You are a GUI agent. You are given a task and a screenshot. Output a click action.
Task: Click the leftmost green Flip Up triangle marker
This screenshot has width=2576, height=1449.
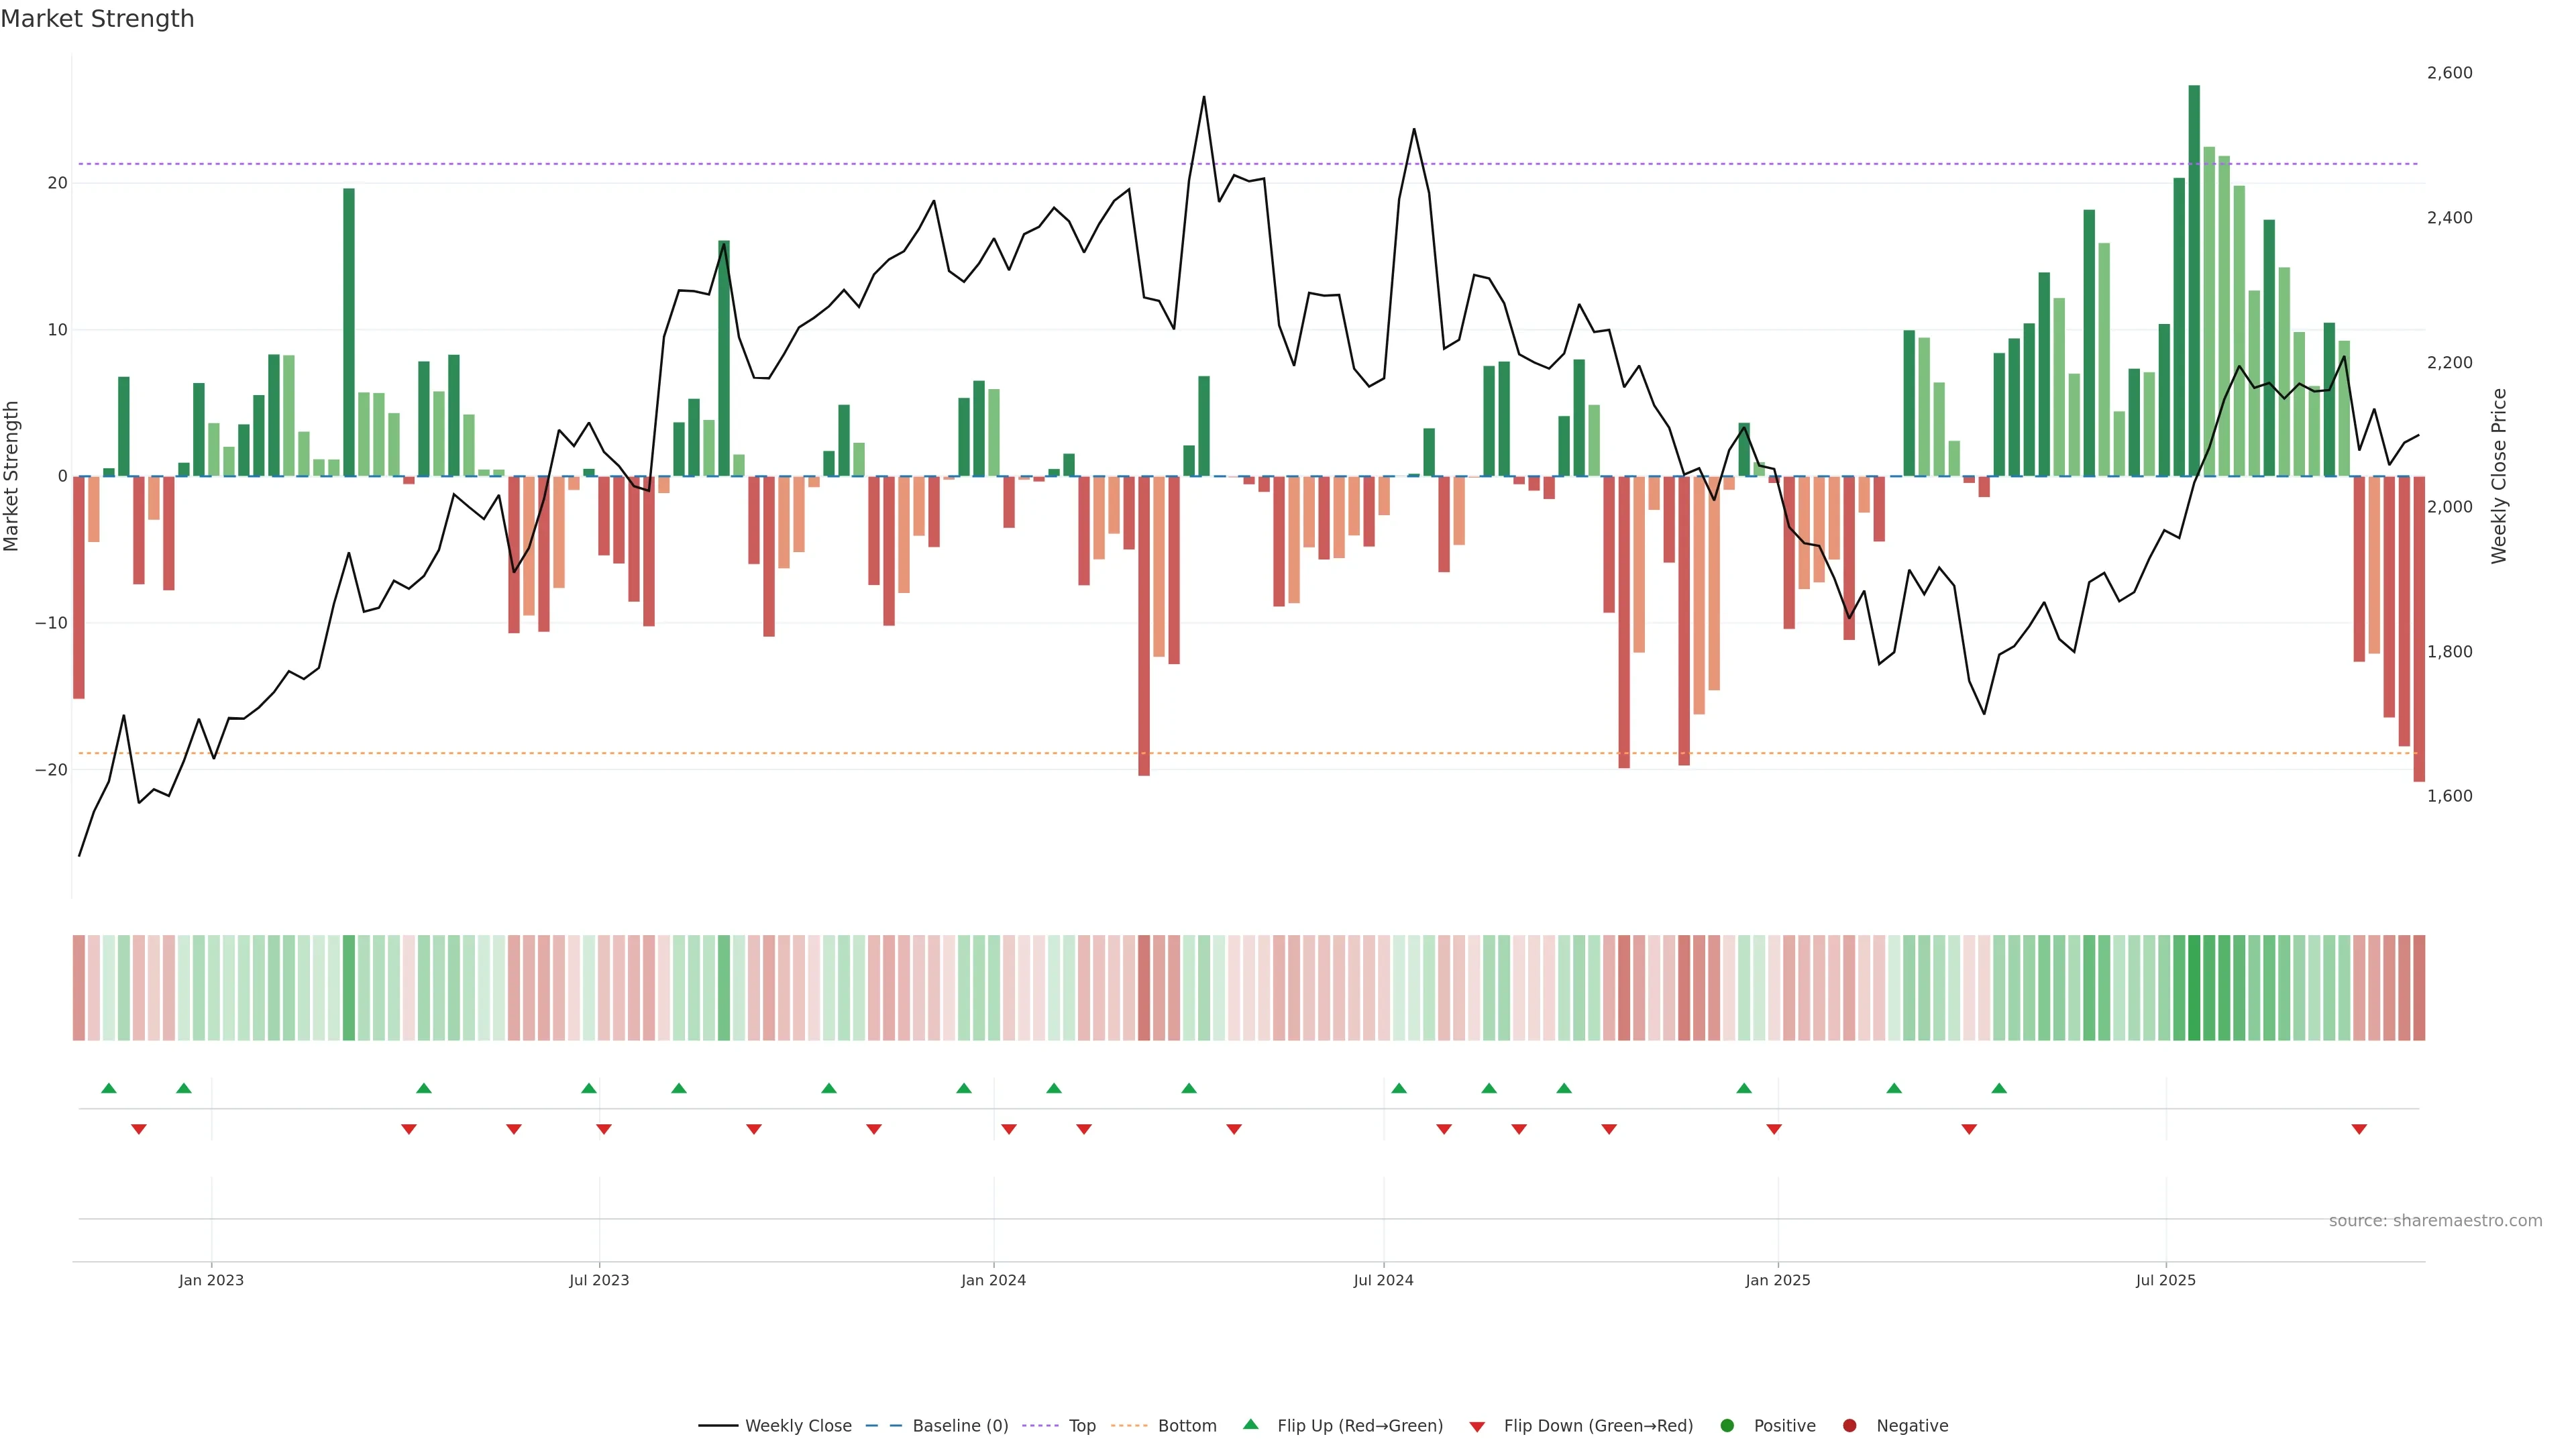coord(109,1088)
